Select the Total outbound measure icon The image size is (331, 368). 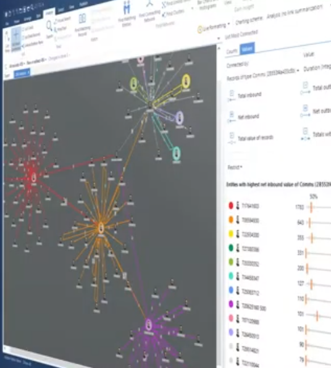(x=305, y=88)
